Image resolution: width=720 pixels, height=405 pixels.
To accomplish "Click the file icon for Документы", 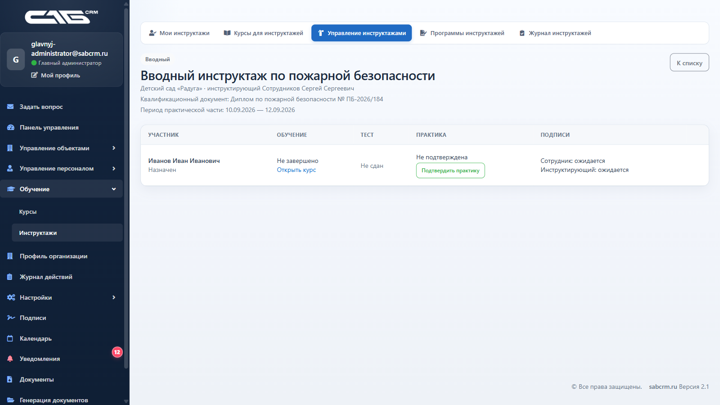I will [10, 379].
